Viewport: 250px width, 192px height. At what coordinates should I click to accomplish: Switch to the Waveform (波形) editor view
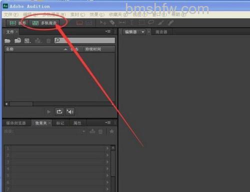pyautogui.click(x=17, y=23)
